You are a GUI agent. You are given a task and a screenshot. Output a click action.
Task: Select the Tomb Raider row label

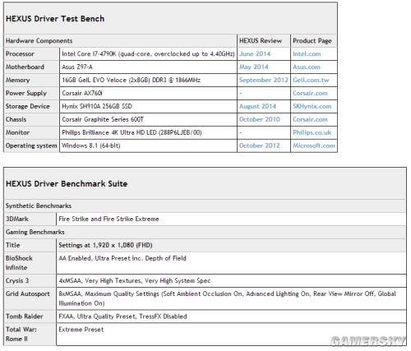(30, 316)
